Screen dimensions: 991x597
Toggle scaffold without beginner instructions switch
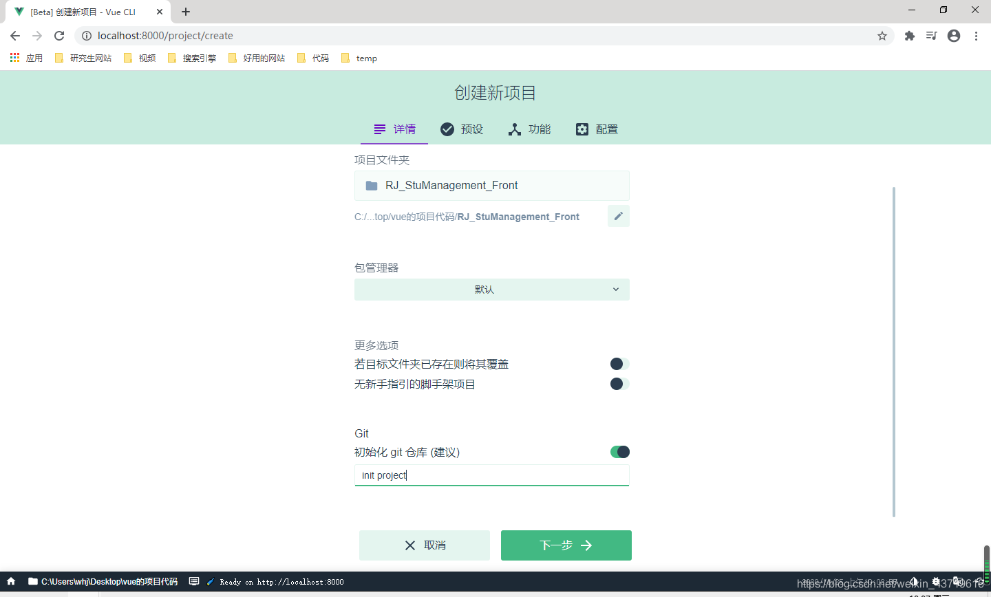620,384
